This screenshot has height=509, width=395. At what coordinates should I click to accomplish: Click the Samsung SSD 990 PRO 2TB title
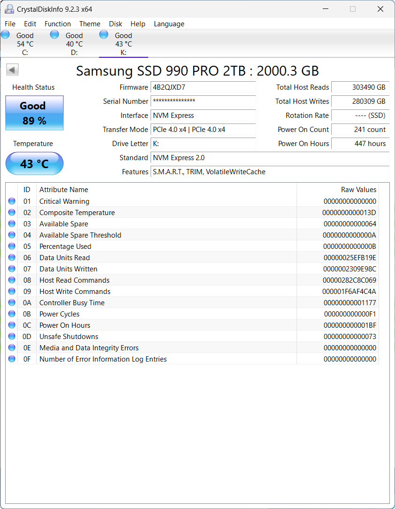197,71
